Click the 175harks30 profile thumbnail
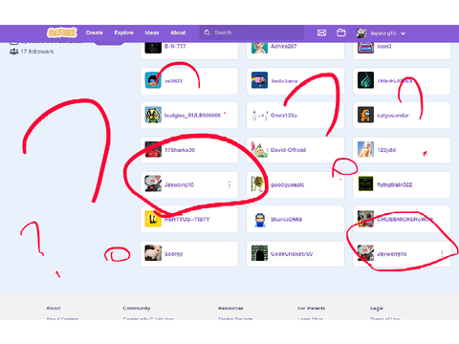Viewport: 459px width, 344px height. point(153,150)
